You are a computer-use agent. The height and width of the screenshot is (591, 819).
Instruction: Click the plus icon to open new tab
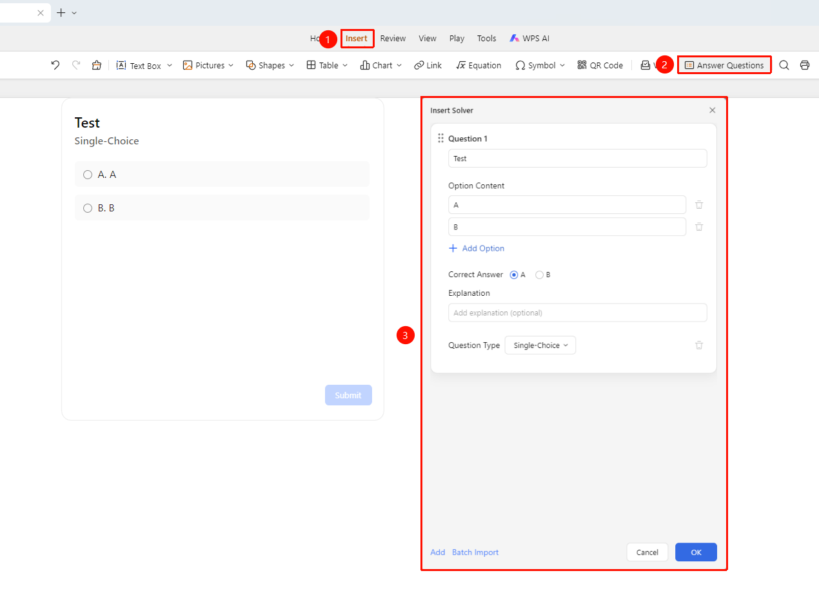61,12
